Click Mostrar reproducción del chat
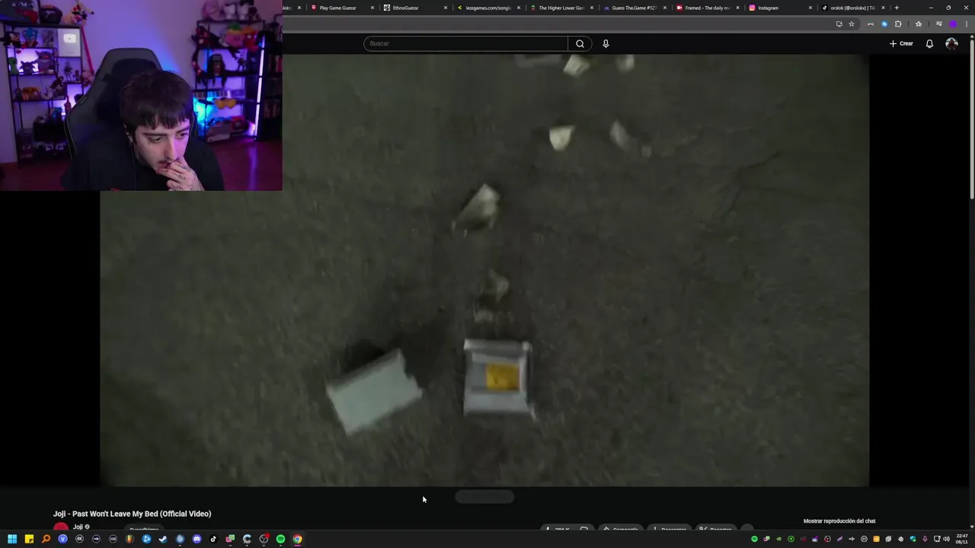975x548 pixels. pyautogui.click(x=839, y=521)
